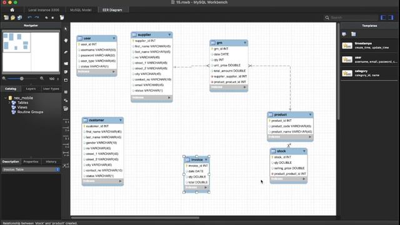Open the History tab
The width and height of the screenshot is (400, 225).
(51, 161)
